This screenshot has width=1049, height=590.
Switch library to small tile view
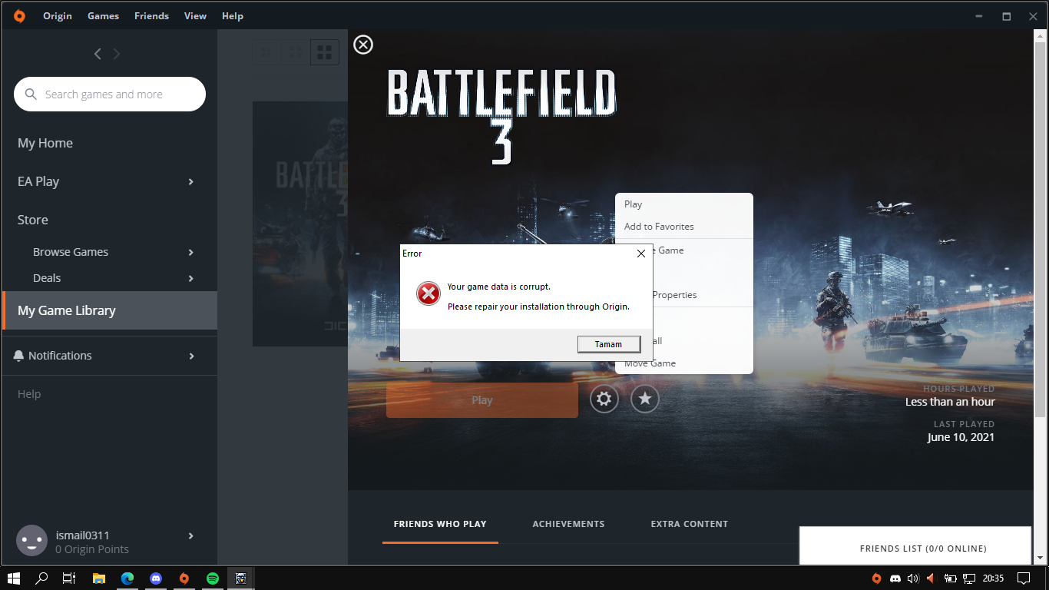click(266, 52)
